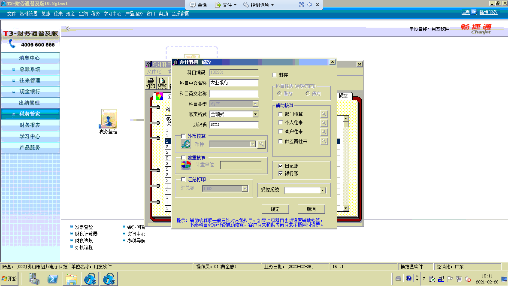Open the 科目类型 dropdown arrow
The width and height of the screenshot is (508, 286).
coord(255,104)
